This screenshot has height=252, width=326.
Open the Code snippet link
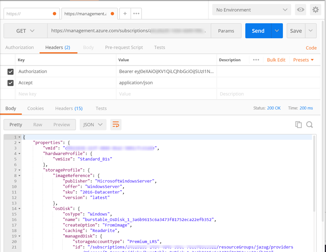[x=311, y=48]
